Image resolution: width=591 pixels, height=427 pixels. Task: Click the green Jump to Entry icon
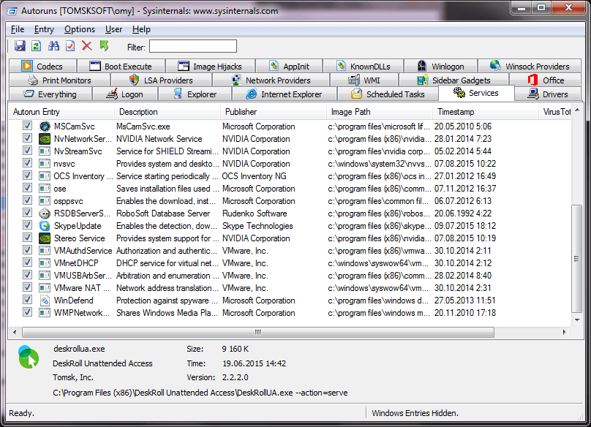point(104,46)
